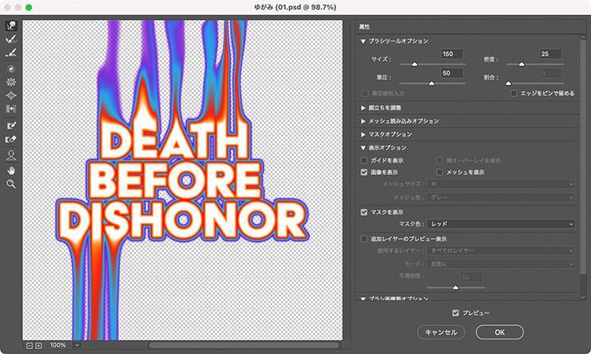
Task: Select the Pucker tool
Action: (x=11, y=82)
